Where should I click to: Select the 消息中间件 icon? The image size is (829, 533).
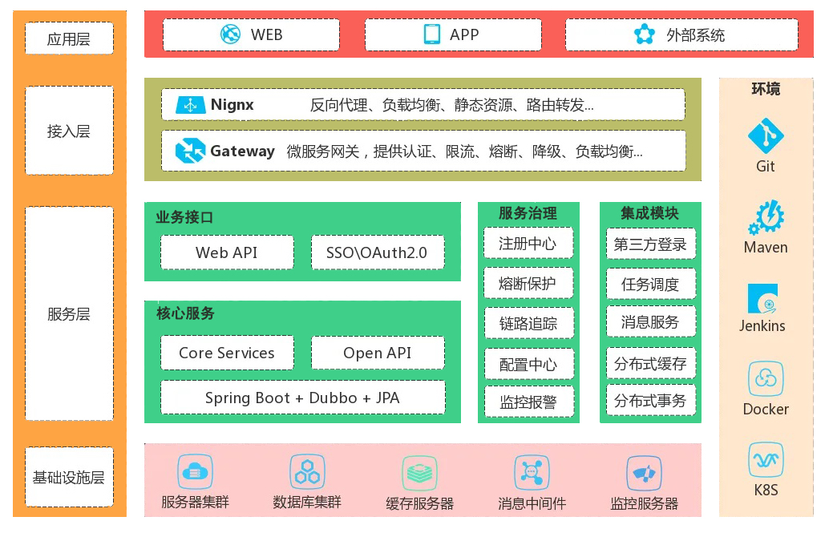531,473
